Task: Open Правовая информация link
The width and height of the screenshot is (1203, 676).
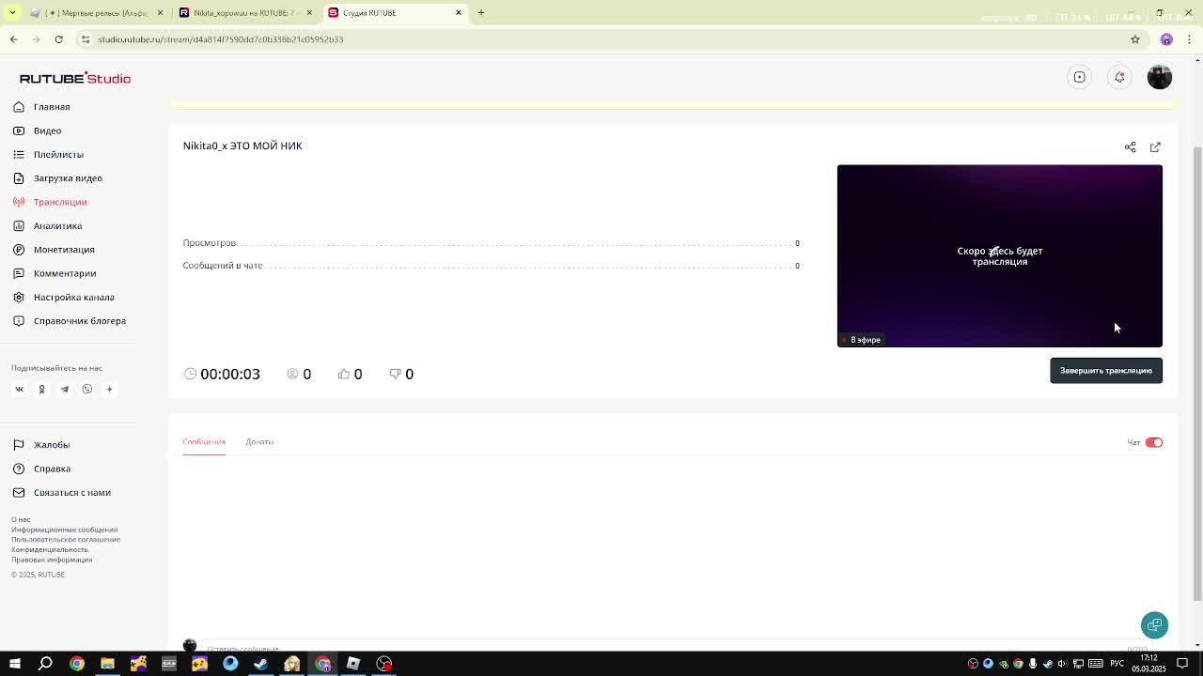Action: pos(52,560)
